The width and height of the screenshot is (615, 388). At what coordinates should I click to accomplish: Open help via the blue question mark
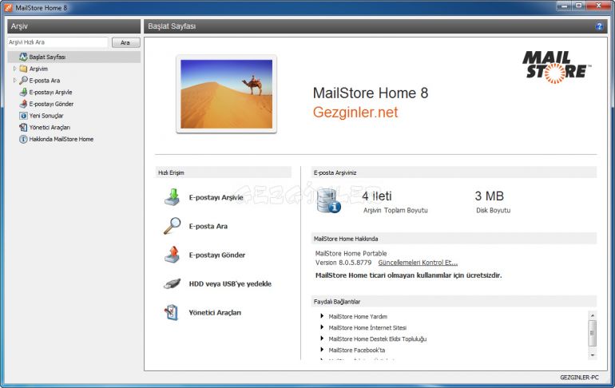point(599,26)
